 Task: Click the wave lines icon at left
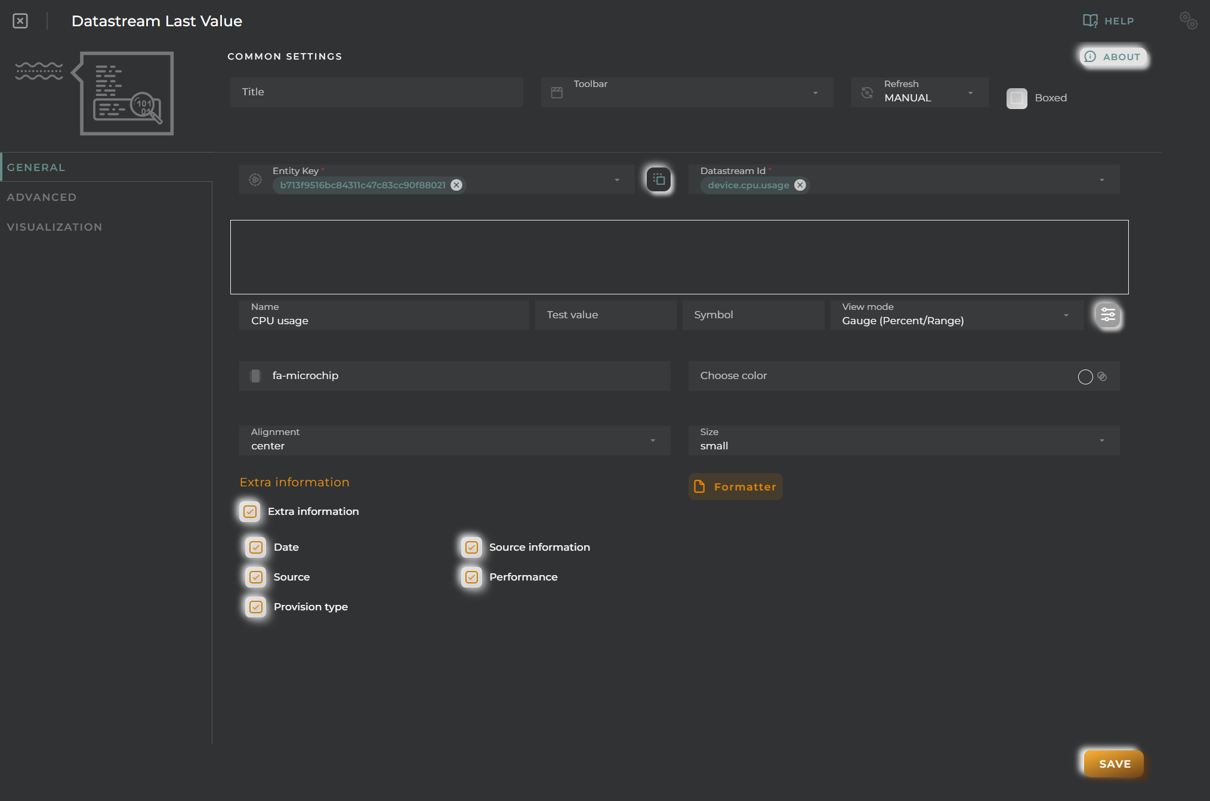39,71
